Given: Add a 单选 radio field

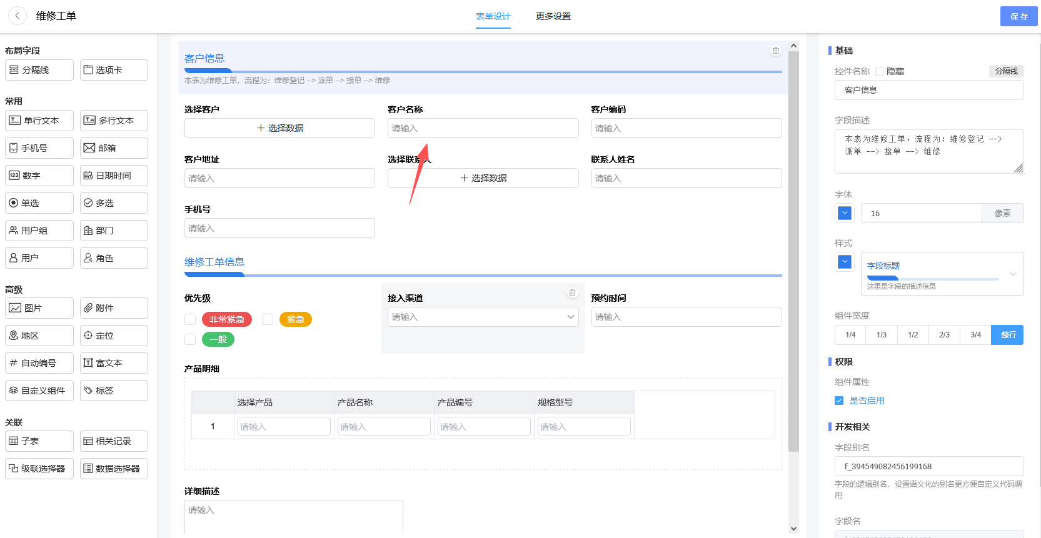Looking at the screenshot, I should coord(39,203).
